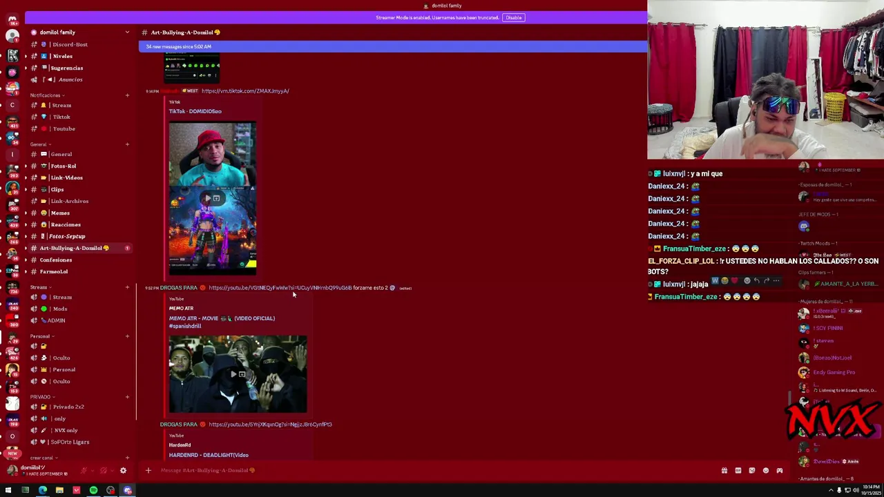884x497 pixels.
Task: Open the Tiktok channel
Action: coord(79,117)
